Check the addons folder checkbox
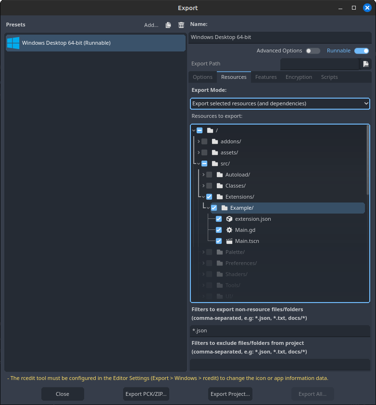Image resolution: width=376 pixels, height=405 pixels. [x=204, y=141]
